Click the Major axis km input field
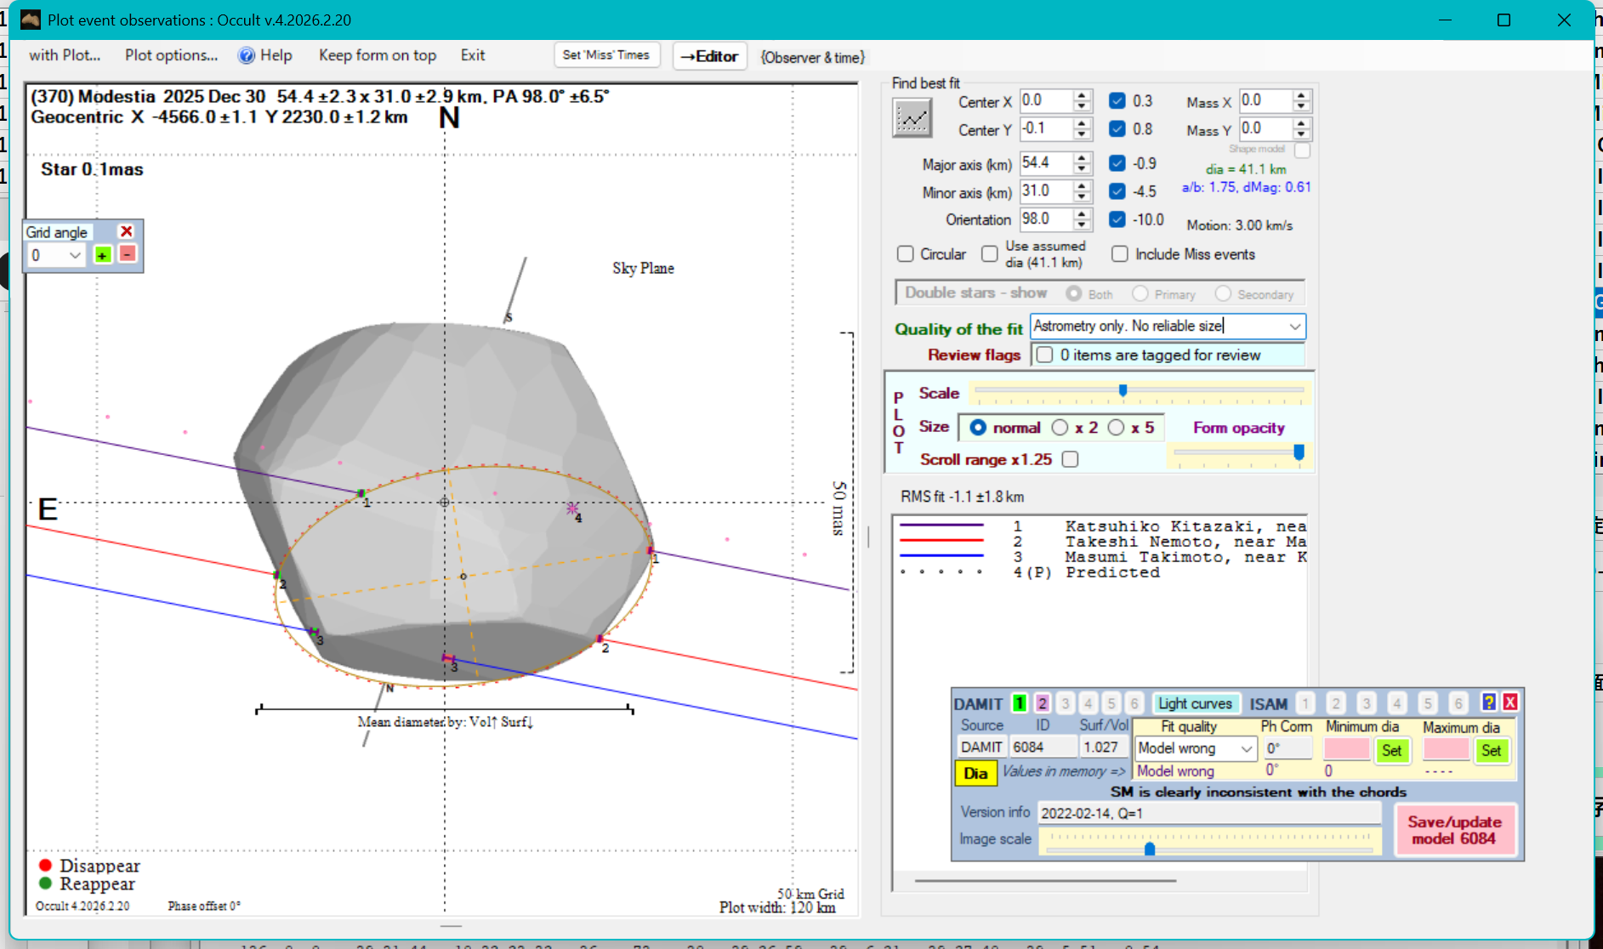This screenshot has height=949, width=1603. tap(1045, 163)
